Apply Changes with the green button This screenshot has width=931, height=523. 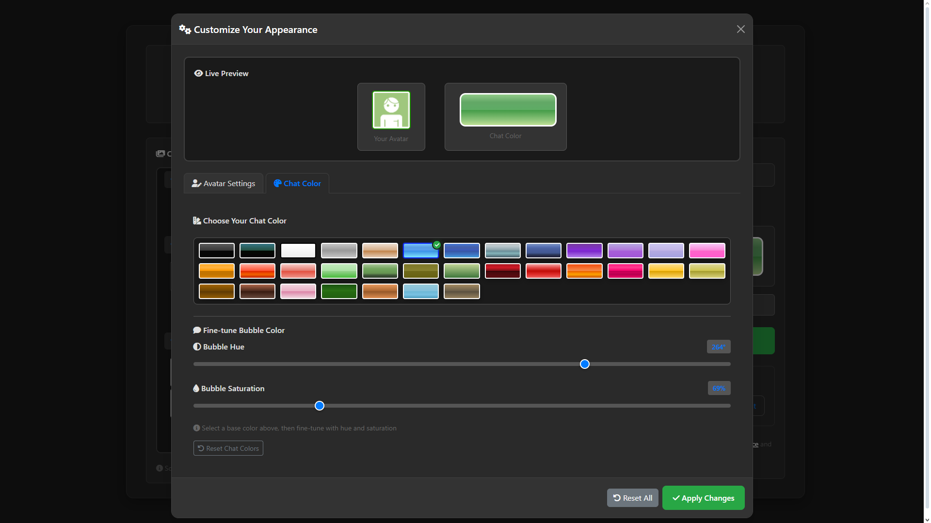click(x=703, y=498)
